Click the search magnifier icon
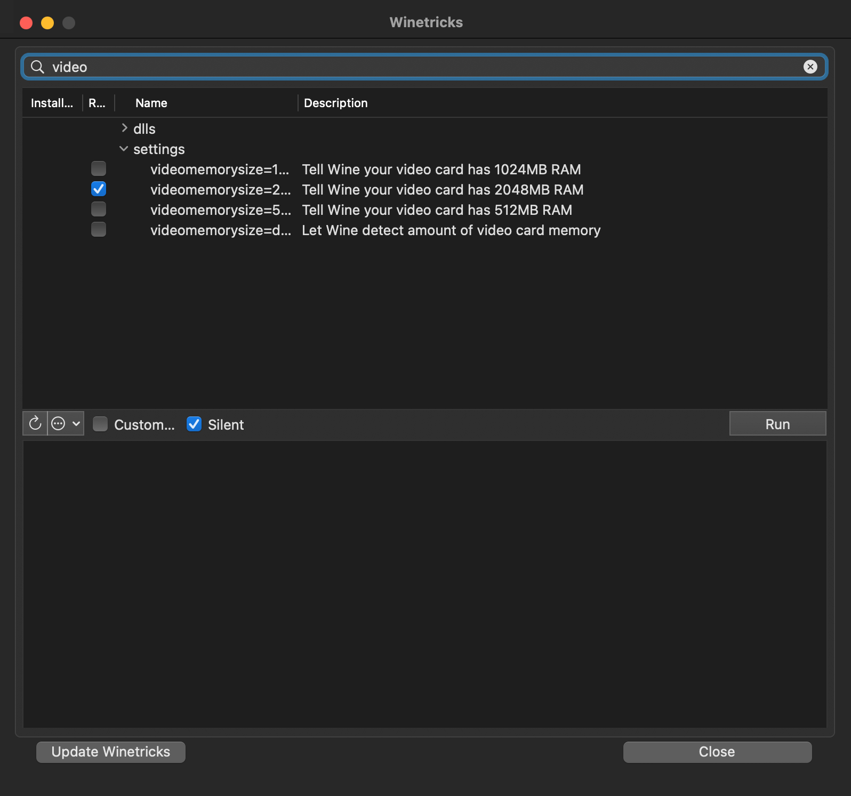 (37, 67)
